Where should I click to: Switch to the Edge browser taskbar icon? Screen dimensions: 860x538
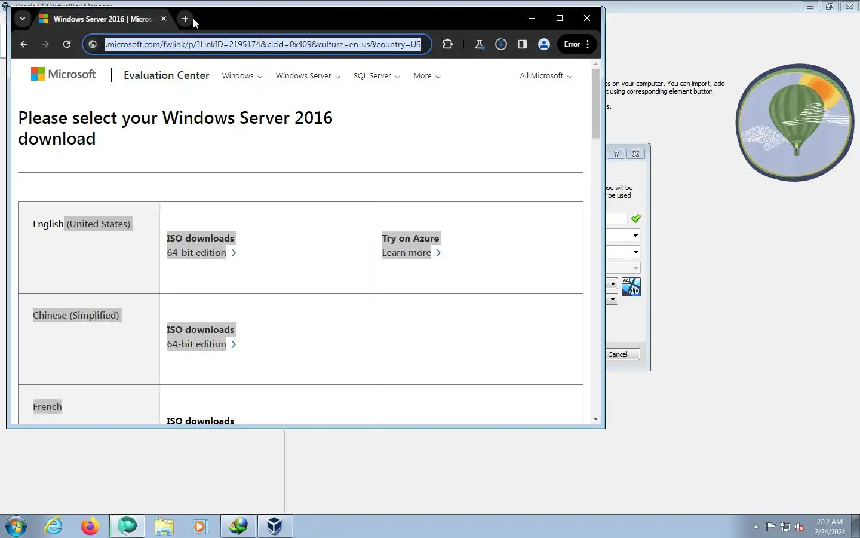(127, 527)
